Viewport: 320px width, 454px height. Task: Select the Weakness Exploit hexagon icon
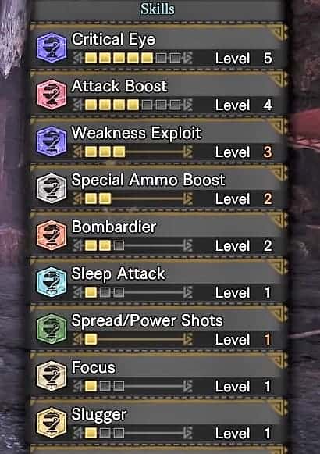click(x=52, y=141)
